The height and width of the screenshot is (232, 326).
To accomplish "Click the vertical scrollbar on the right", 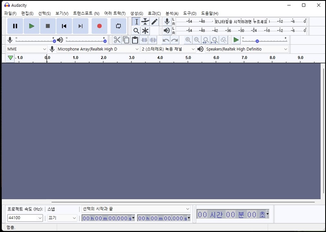I will [x=323, y=131].
